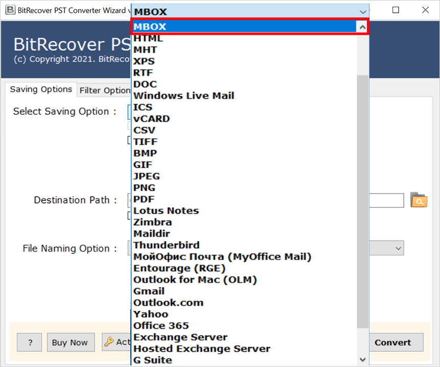Choose Thunderbird as the saving option
The height and width of the screenshot is (367, 440).
(166, 245)
